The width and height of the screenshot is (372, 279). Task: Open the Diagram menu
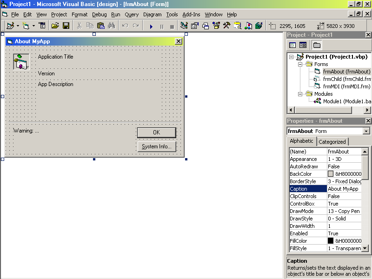click(153, 14)
